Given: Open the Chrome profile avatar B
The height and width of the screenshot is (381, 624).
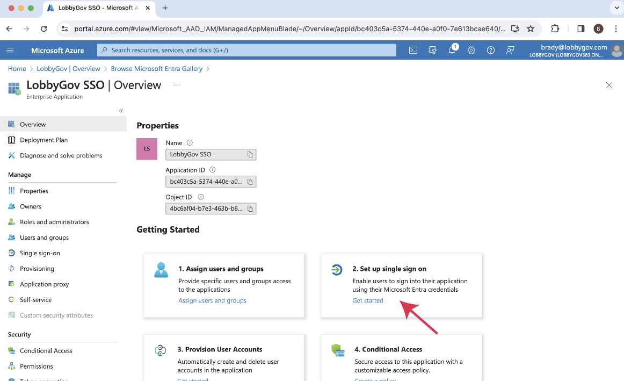Looking at the screenshot, I should click(598, 28).
